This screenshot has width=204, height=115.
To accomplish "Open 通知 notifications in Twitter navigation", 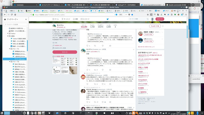I will coord(76,19).
